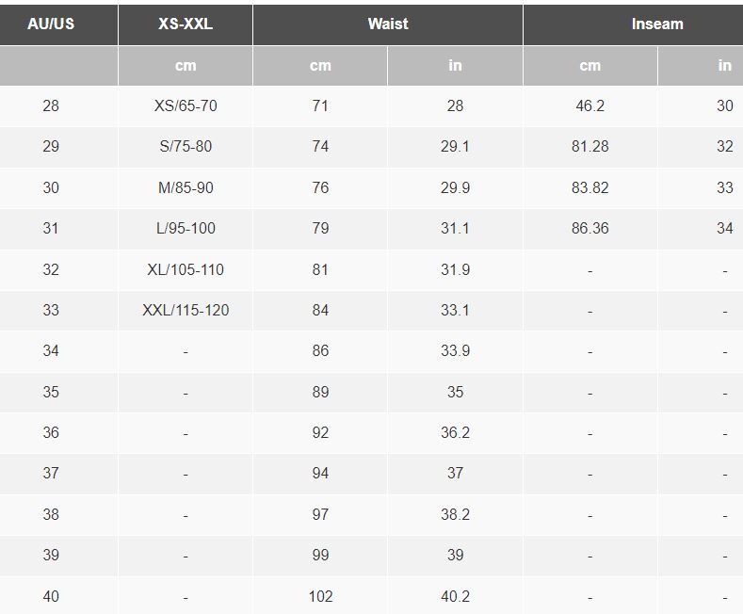
Task: Select the 38.2 waist inch cell
Action: click(455, 514)
